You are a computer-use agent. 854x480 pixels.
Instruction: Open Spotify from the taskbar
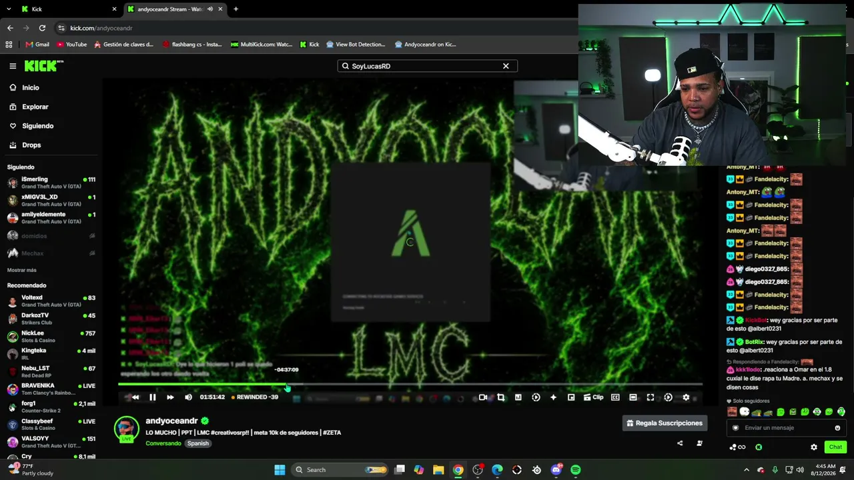coord(576,470)
